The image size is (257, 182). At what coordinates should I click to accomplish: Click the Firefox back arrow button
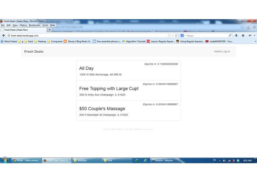click(x=4, y=35)
